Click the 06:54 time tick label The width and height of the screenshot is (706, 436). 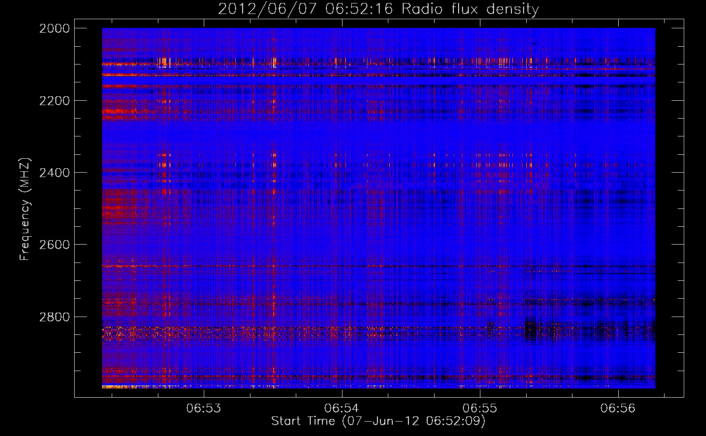point(342,409)
